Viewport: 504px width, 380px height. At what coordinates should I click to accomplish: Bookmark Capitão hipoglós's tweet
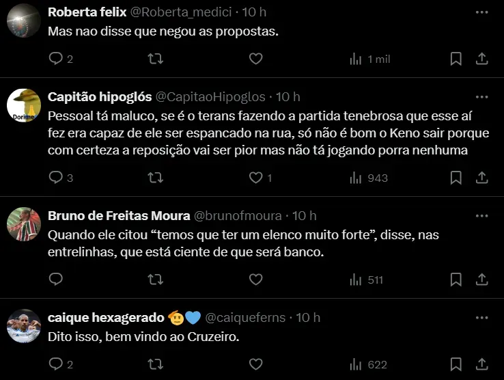click(456, 178)
